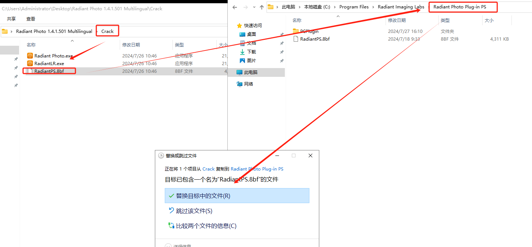This screenshot has height=247, width=532.
Task: Click the 2024/7/27 16:10 date cell
Action: [405, 31]
